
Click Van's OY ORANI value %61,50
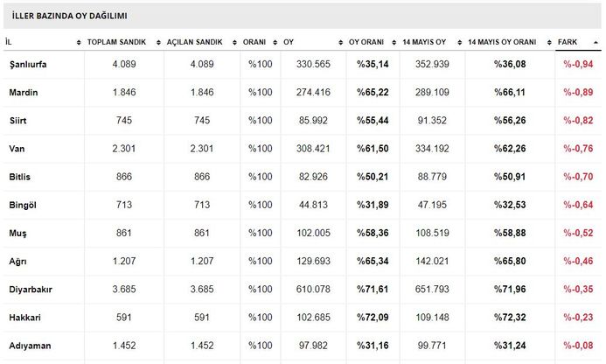pos(373,149)
